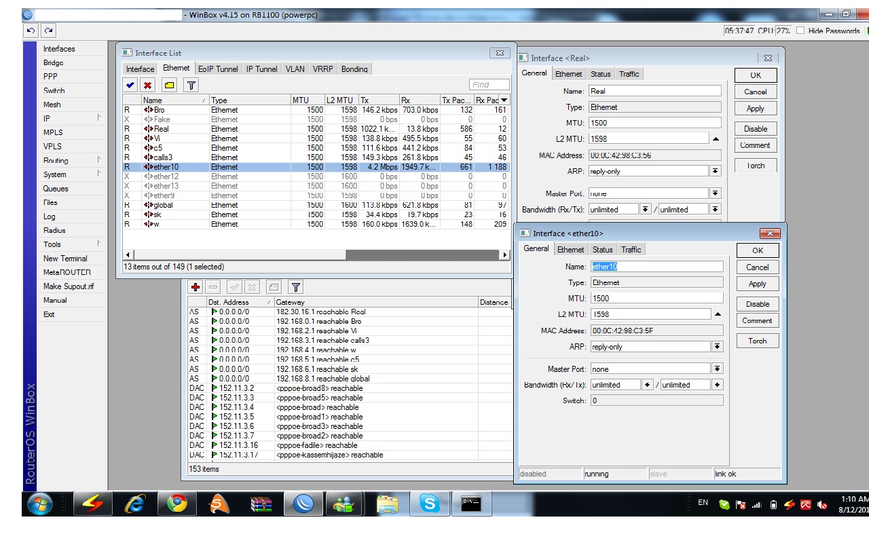Image resolution: width=869 pixels, height=543 pixels.
Task: Click the blue checkmark Enable icon in Interface List
Action: click(x=130, y=85)
